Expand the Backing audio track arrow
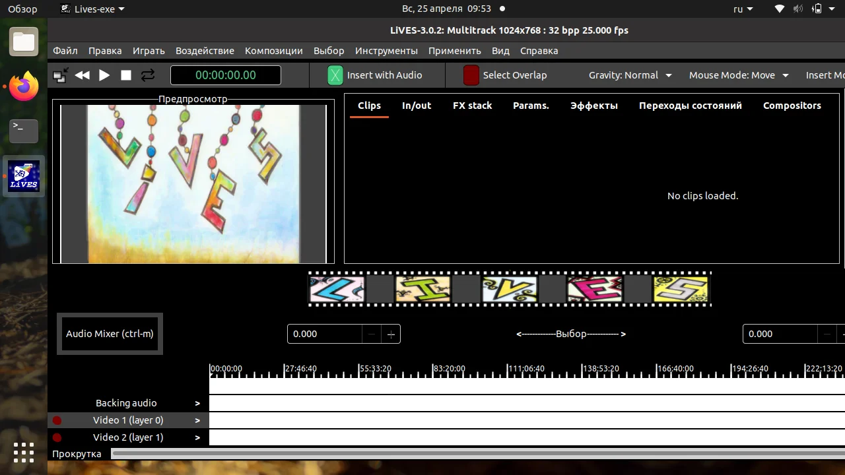845x475 pixels. 197,403
